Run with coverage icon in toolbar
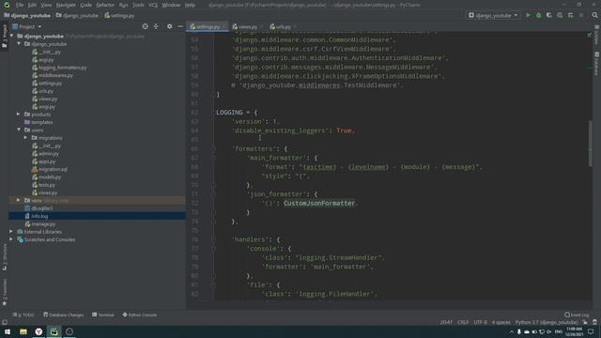Image resolution: width=601 pixels, height=338 pixels. (x=548, y=15)
